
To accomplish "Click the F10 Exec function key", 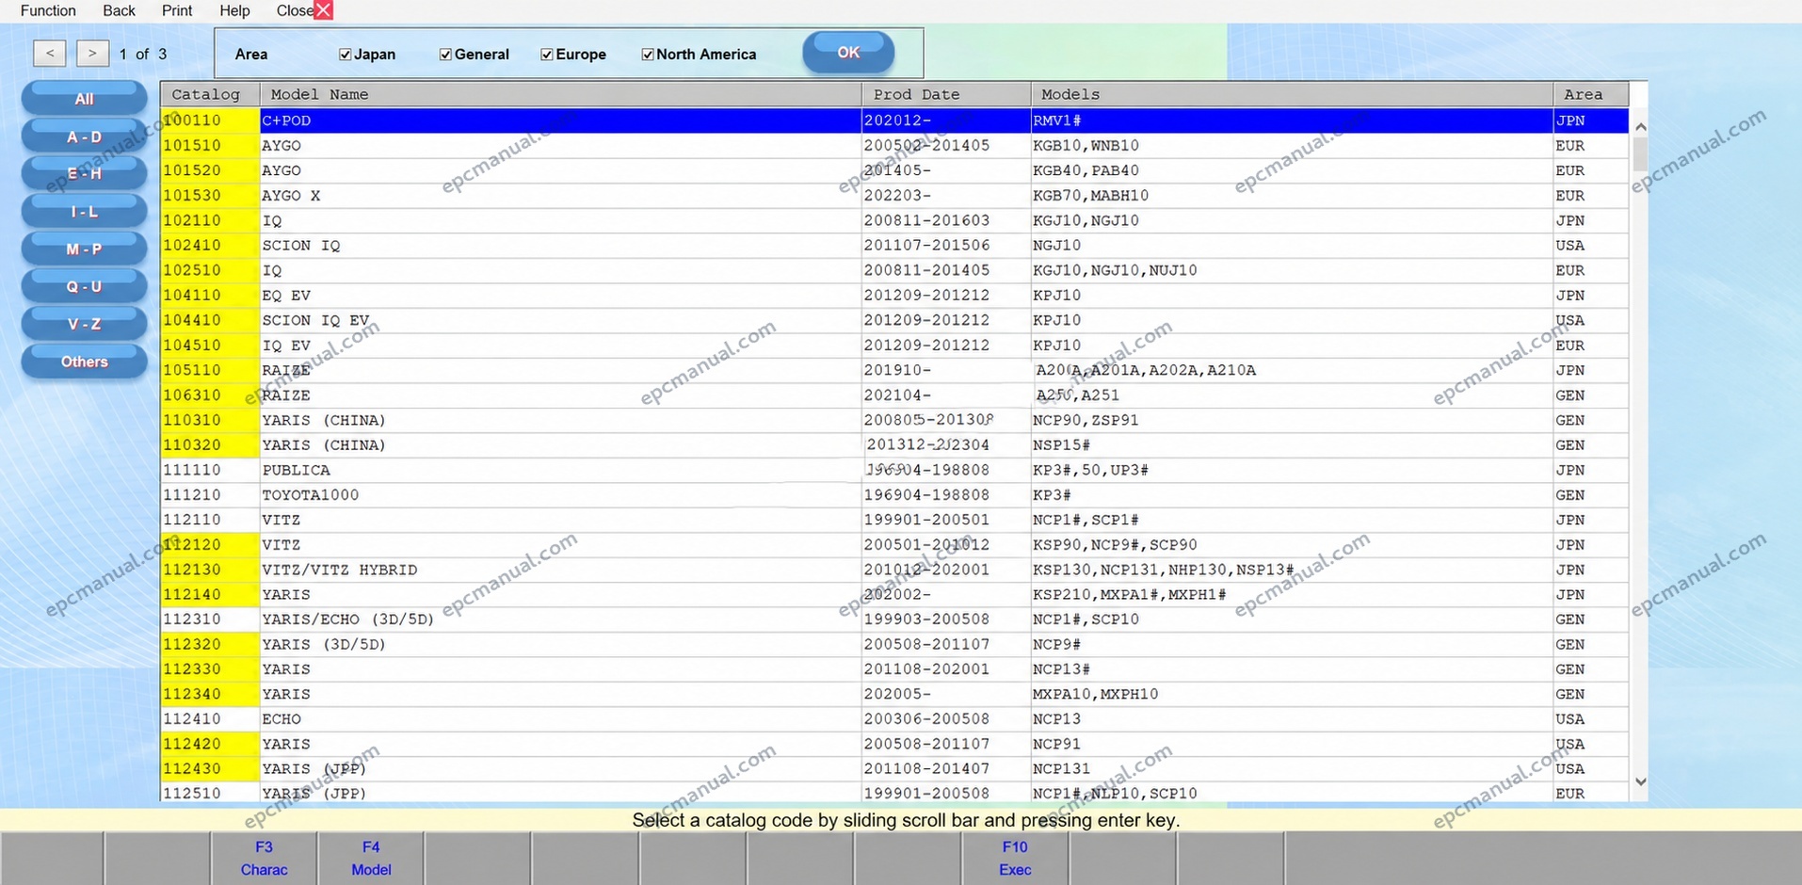I will point(1015,858).
